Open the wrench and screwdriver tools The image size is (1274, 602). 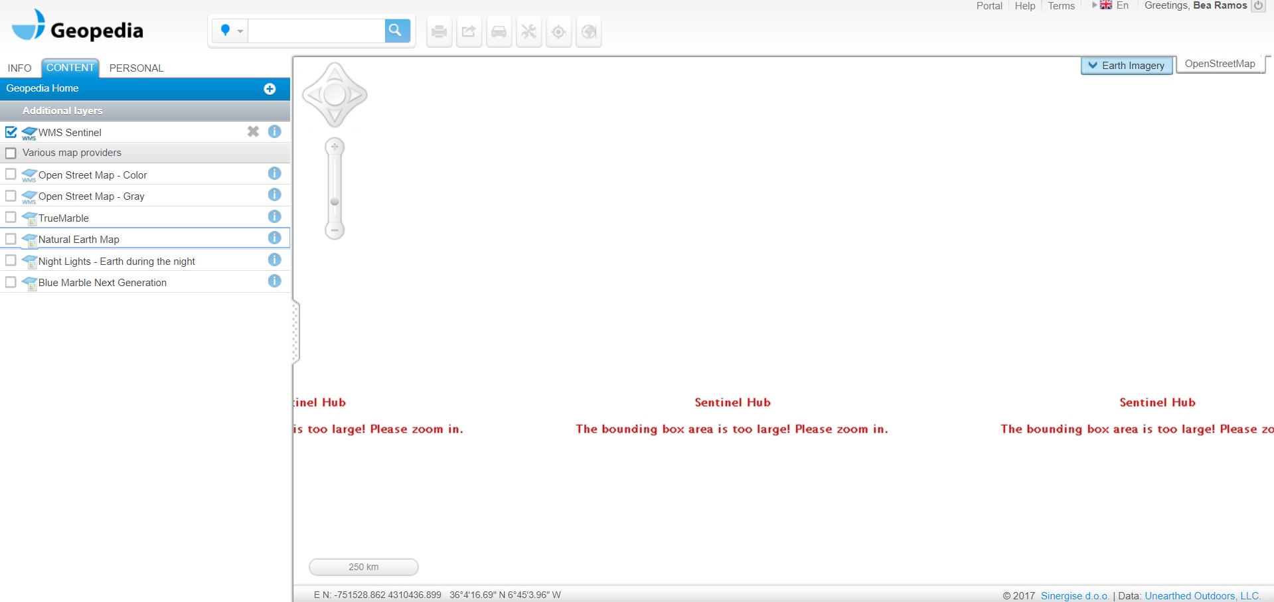(x=528, y=32)
